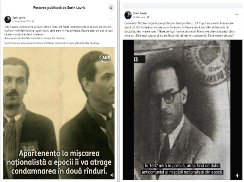Open Sorin Lavric profile name in left post
This screenshot has width=244, height=182.
(x=19, y=18)
